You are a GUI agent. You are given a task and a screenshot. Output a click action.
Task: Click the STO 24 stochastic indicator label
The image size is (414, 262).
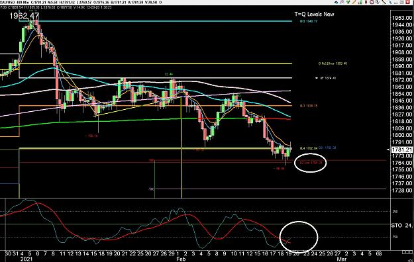point(401,226)
